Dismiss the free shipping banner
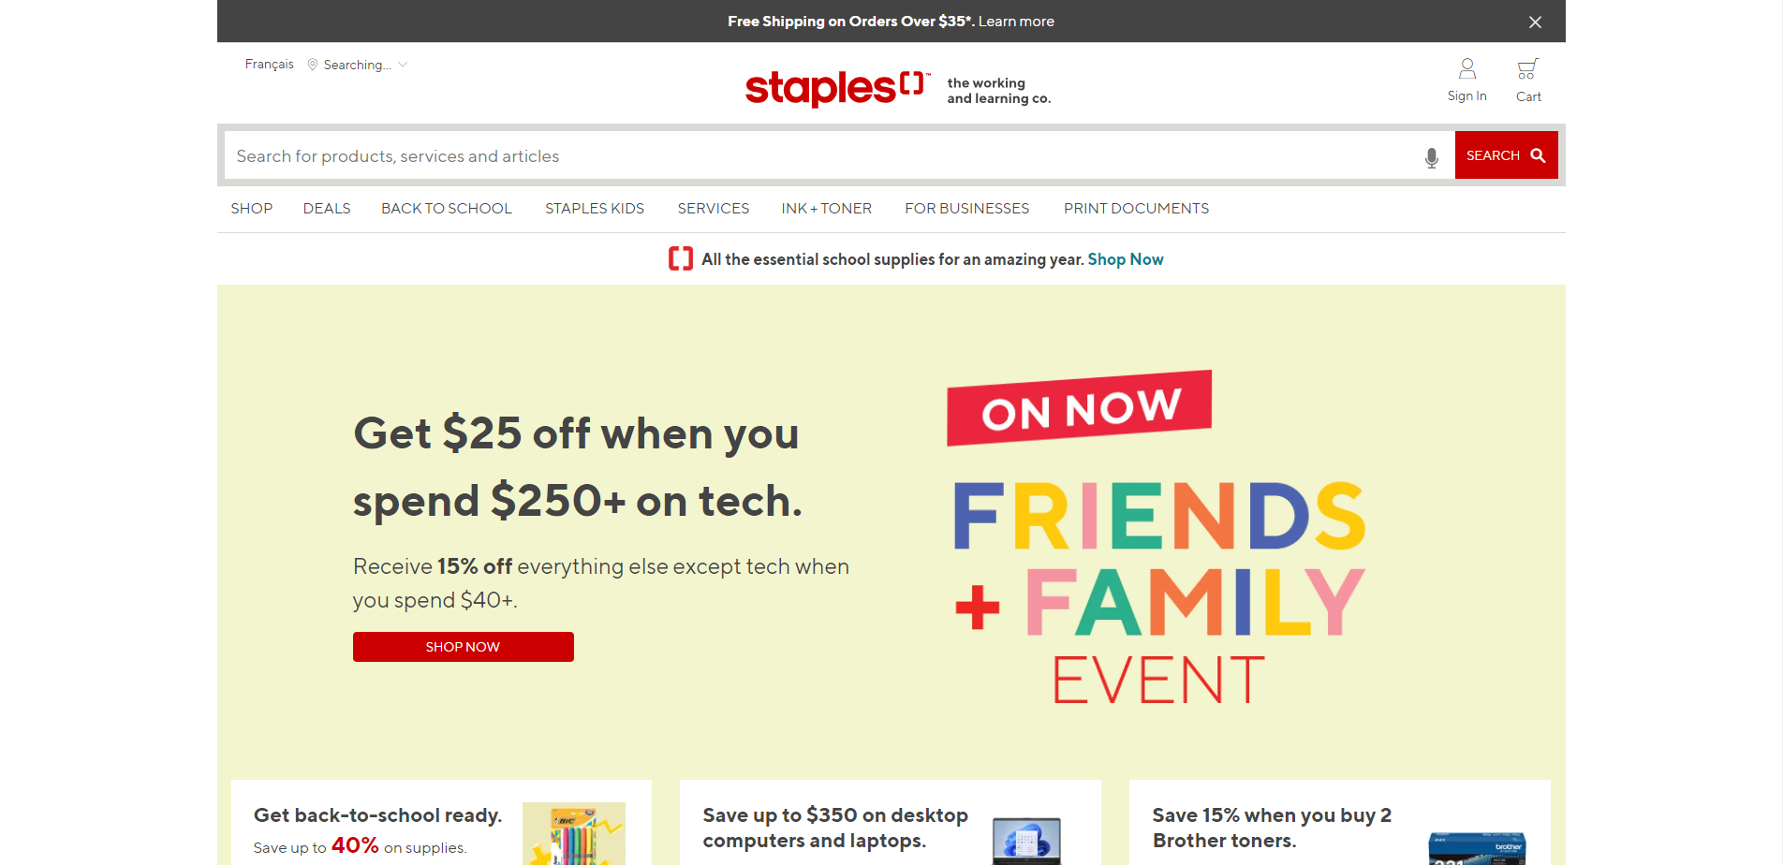This screenshot has width=1783, height=865. pos(1535,22)
